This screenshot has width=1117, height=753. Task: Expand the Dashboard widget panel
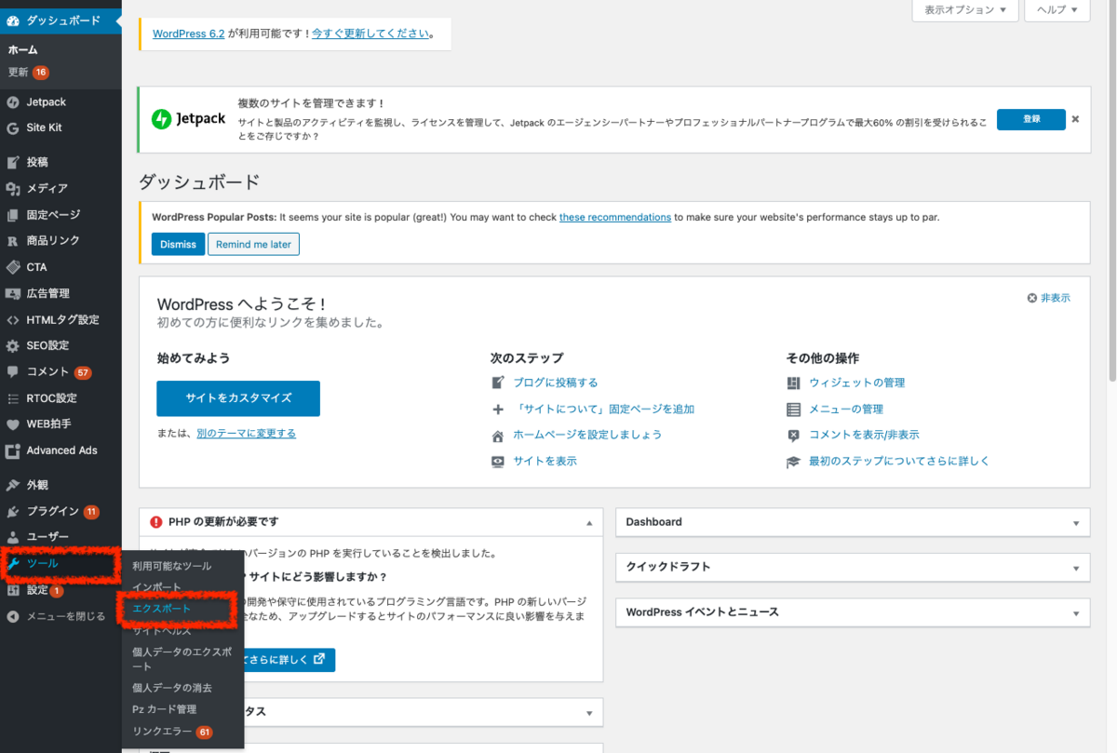(1075, 523)
